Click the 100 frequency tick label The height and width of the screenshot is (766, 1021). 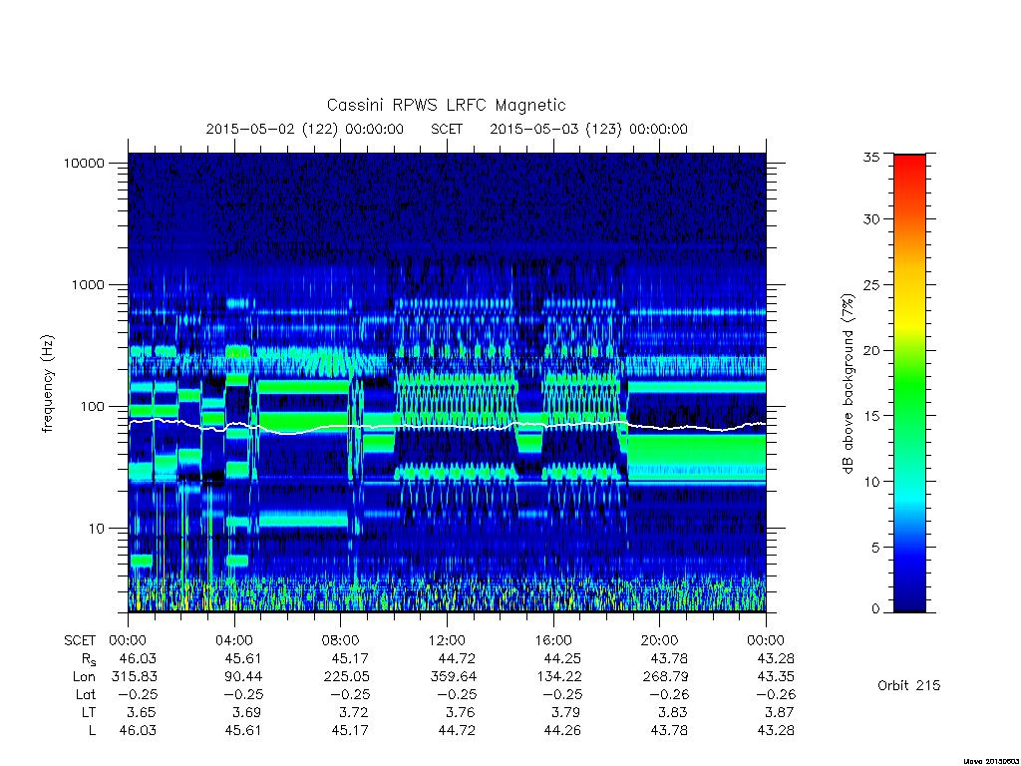92,407
